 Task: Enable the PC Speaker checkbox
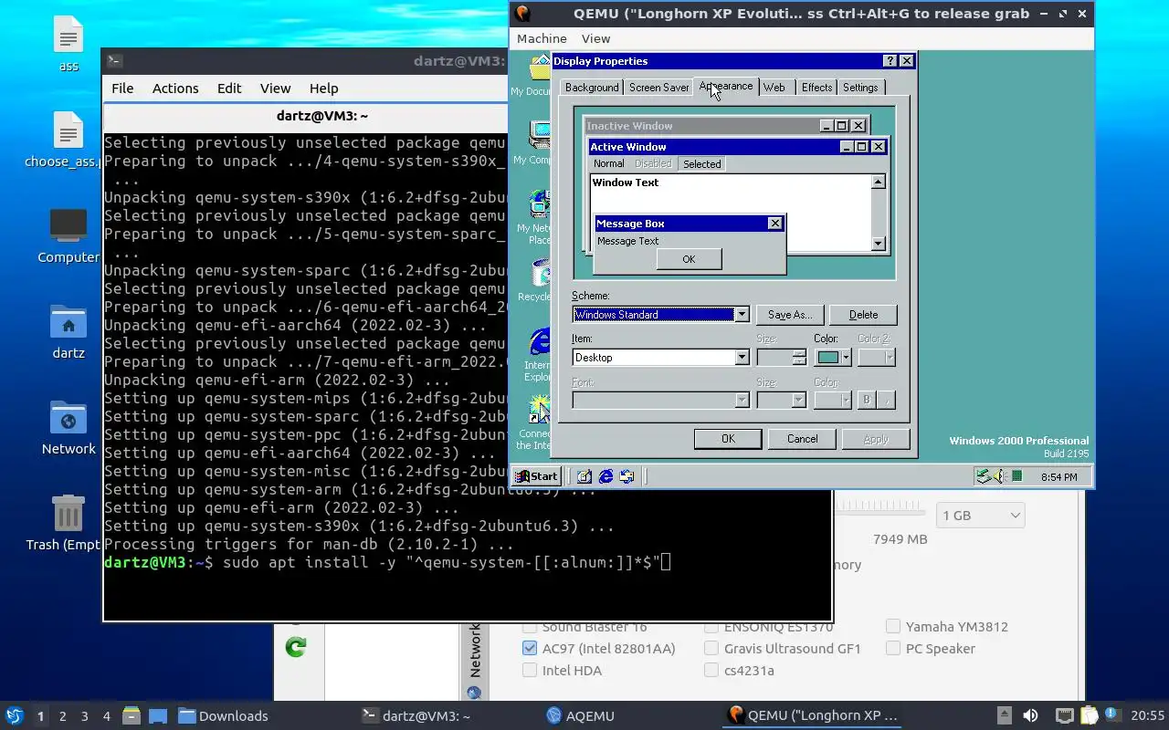coord(893,649)
